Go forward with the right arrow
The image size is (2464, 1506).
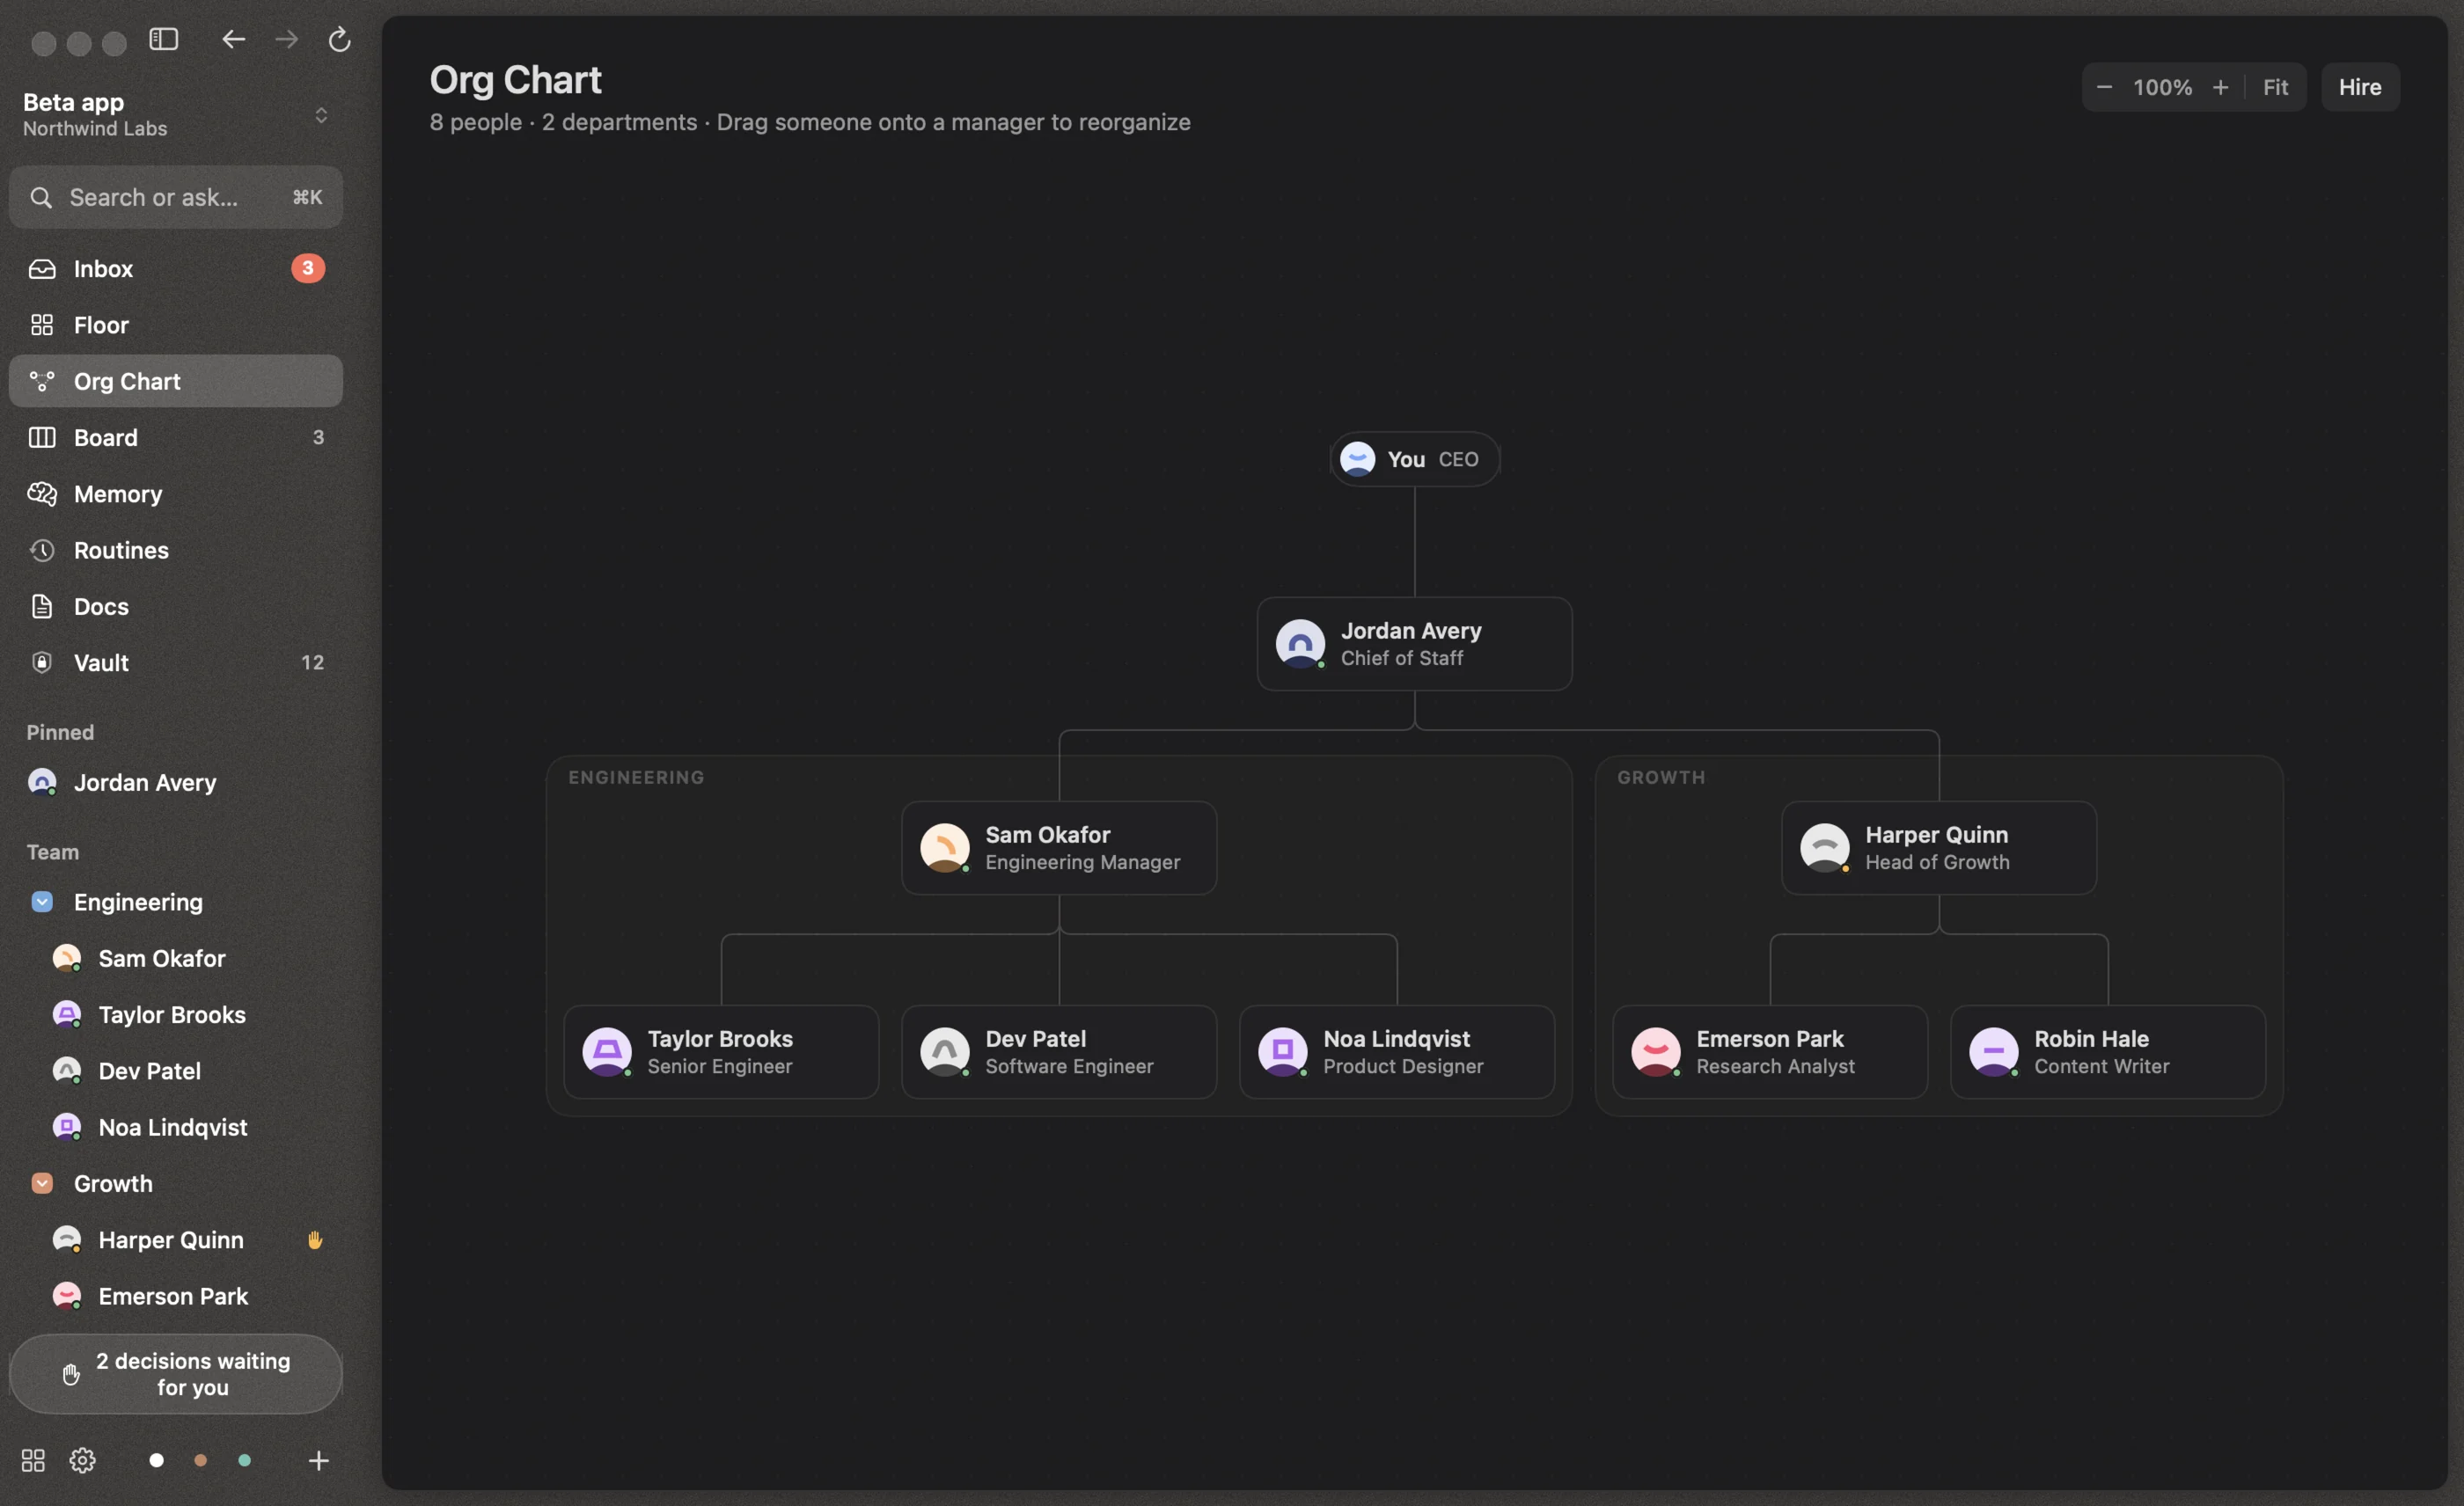(x=286, y=39)
